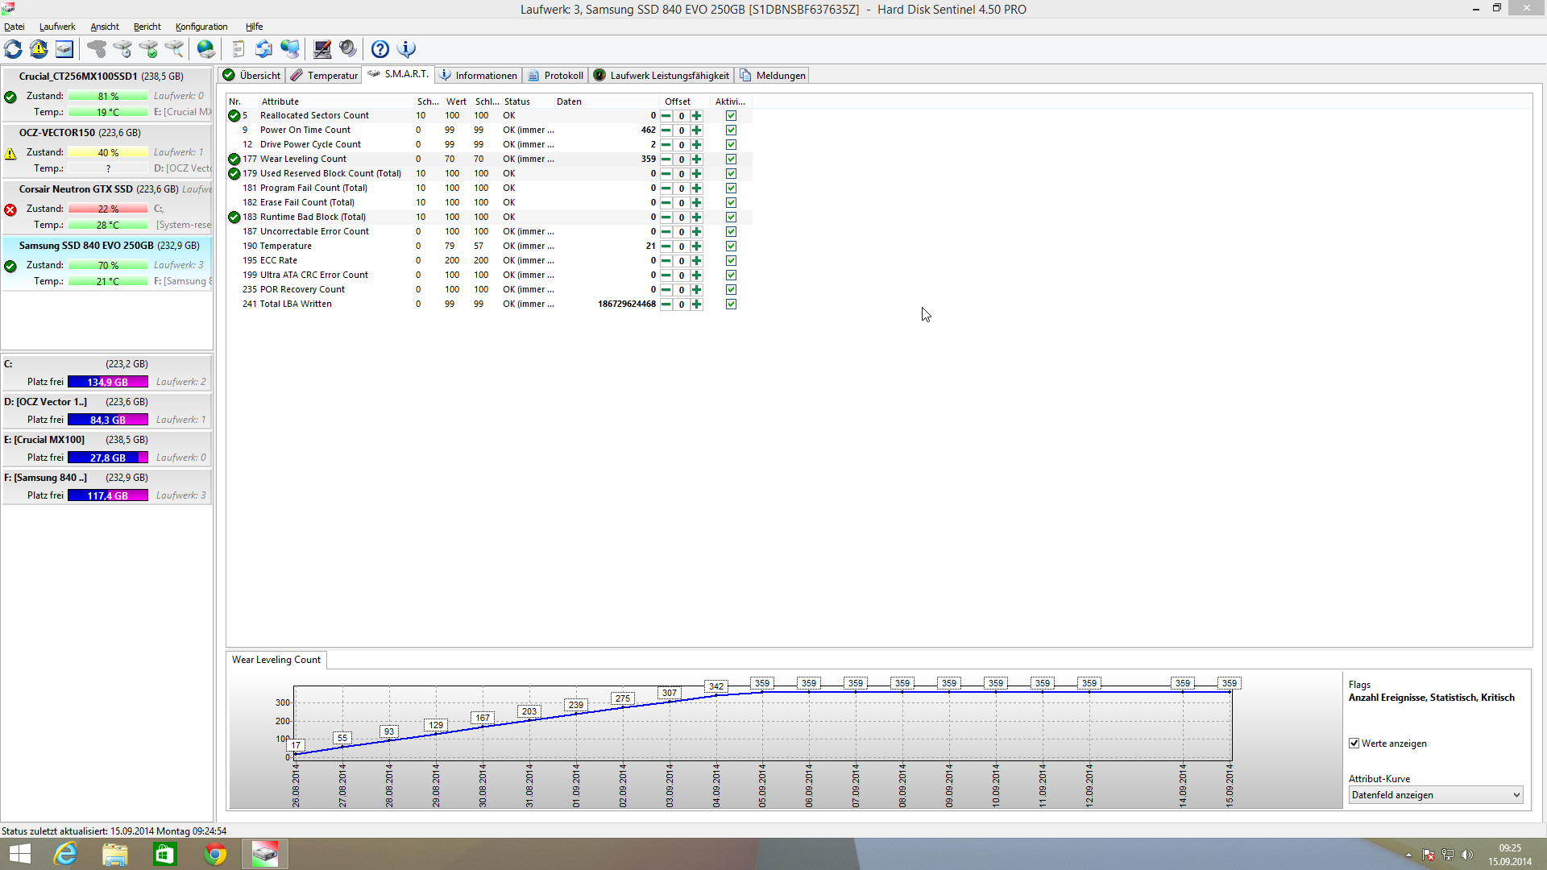Open the Ansicht menu

105,27
